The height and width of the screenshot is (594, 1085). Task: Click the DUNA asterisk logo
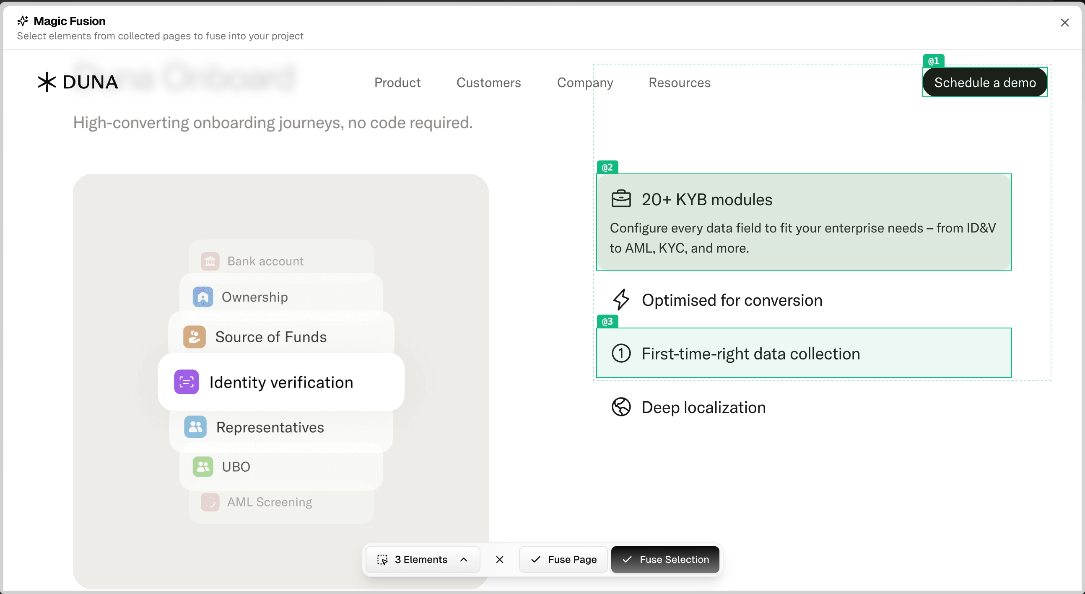pos(47,82)
